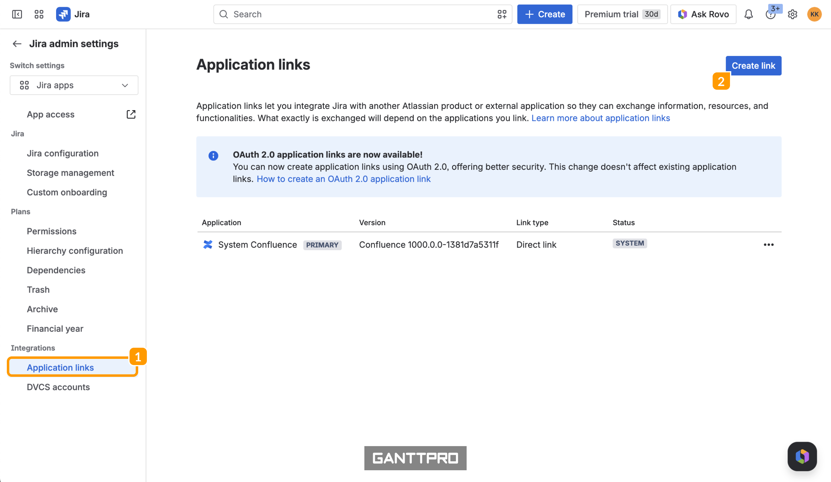The height and width of the screenshot is (482, 831).
Task: Open the help question mark icon
Action: (x=770, y=15)
